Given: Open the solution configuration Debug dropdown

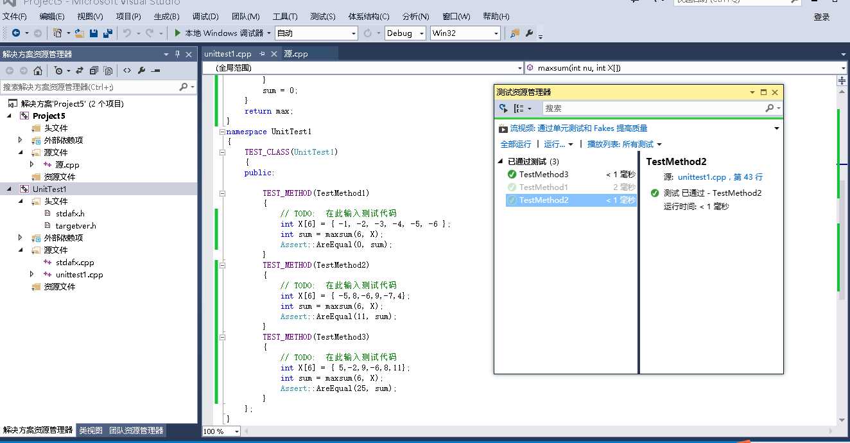Looking at the screenshot, I should pyautogui.click(x=422, y=33).
